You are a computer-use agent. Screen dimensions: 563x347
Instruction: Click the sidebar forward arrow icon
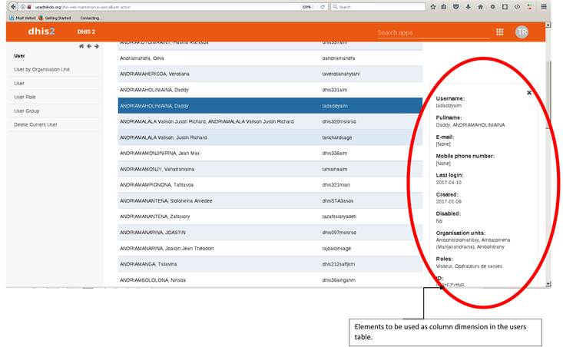pyautogui.click(x=97, y=47)
